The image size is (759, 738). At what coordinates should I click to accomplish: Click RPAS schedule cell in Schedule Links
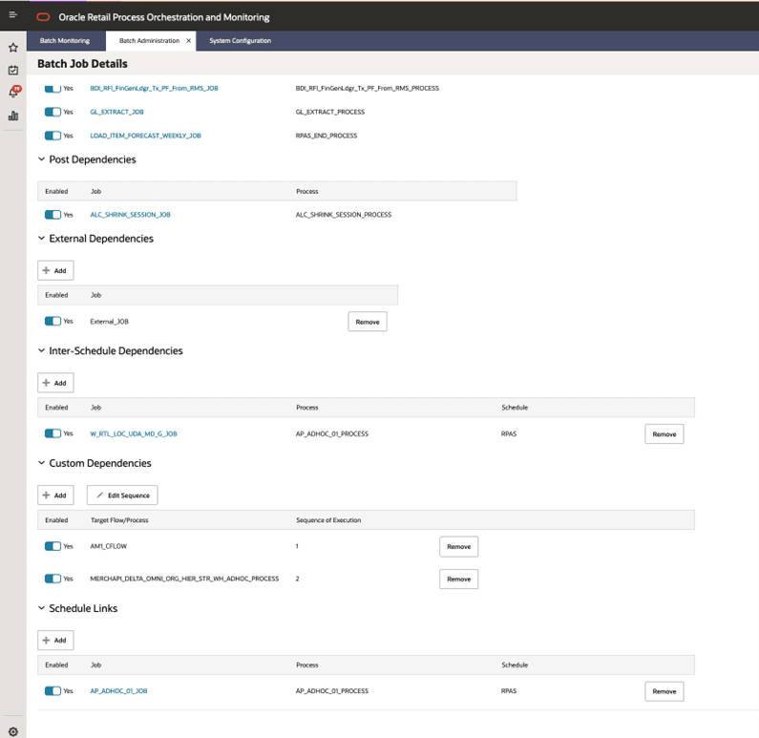pos(509,690)
